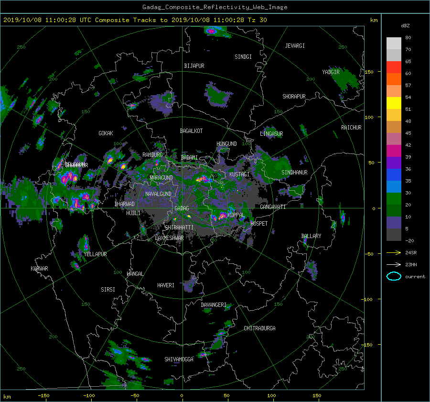Screen dimensions: 430x402
Task: Click the CHITRADURGA city label
Action: point(259,328)
